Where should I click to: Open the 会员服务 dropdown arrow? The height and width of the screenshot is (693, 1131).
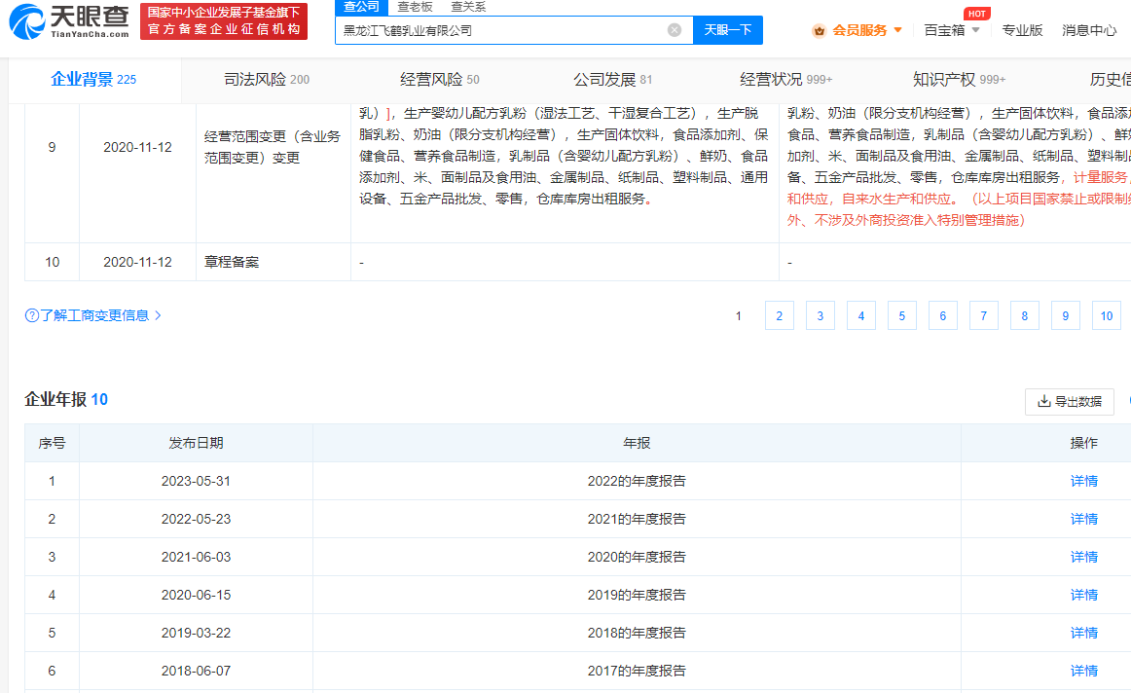(x=898, y=30)
